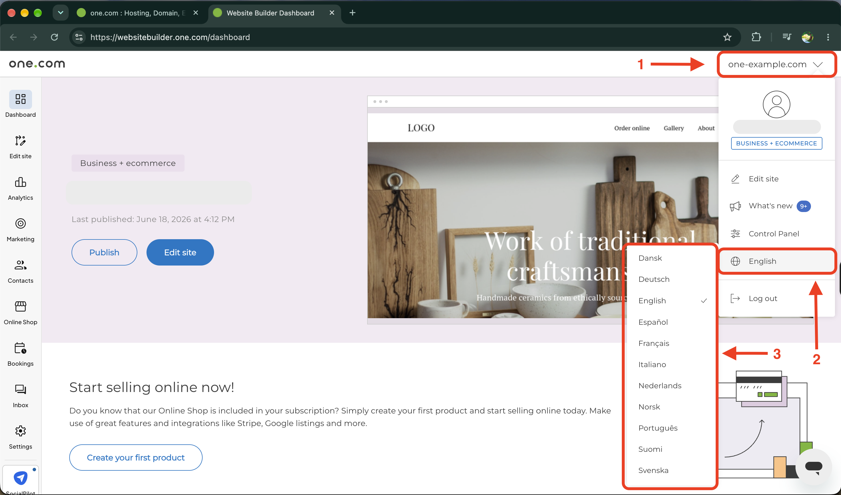Select Español language

point(670,322)
